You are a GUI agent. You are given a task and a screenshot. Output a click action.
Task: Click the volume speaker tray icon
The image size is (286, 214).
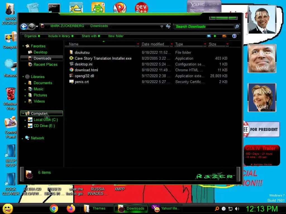coord(237,209)
